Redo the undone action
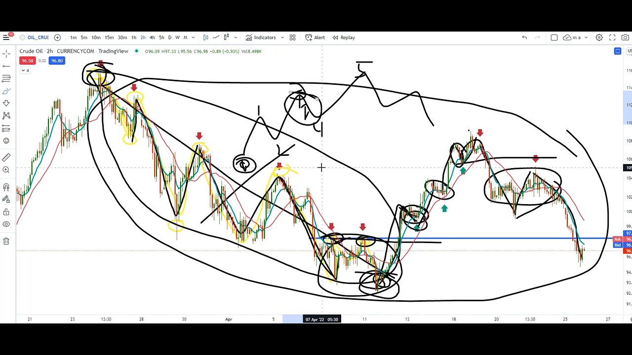Screen dimensions: 632x355 click(x=538, y=37)
